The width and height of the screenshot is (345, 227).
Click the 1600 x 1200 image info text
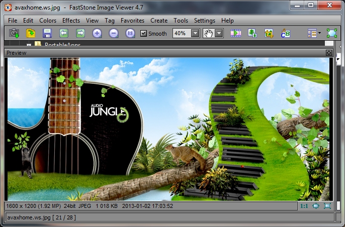(33, 206)
